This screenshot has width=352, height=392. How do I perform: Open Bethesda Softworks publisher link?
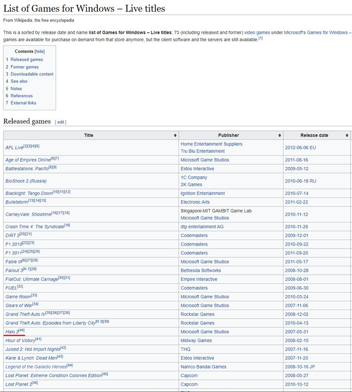[x=201, y=270]
